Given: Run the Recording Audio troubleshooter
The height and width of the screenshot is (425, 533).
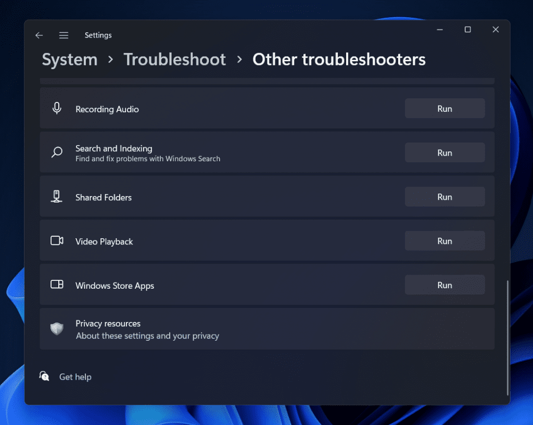Looking at the screenshot, I should click(x=445, y=108).
